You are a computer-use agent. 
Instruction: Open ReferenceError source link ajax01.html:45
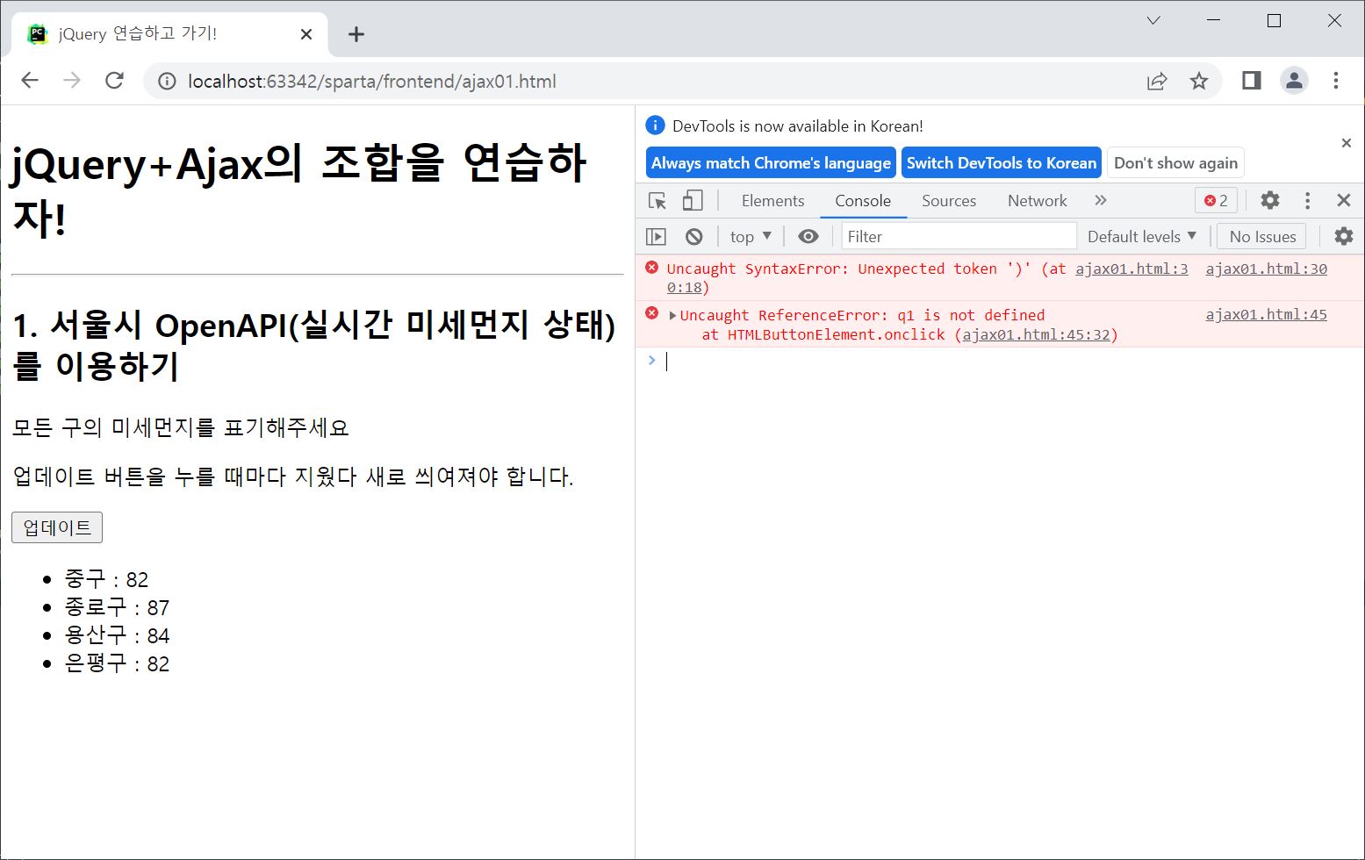pyautogui.click(x=1266, y=314)
